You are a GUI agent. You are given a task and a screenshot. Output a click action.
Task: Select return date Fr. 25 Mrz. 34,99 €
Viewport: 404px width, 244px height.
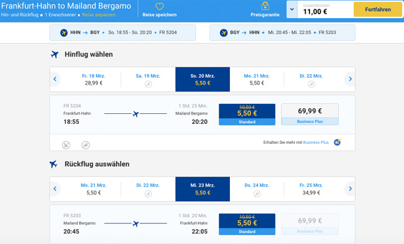pos(311,189)
